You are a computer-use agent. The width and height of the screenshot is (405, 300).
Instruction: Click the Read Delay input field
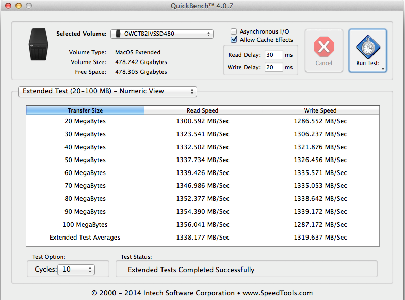coord(273,55)
